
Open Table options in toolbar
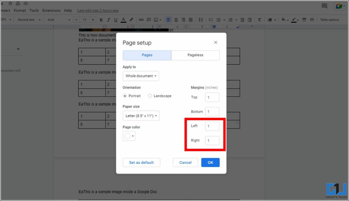(330, 20)
